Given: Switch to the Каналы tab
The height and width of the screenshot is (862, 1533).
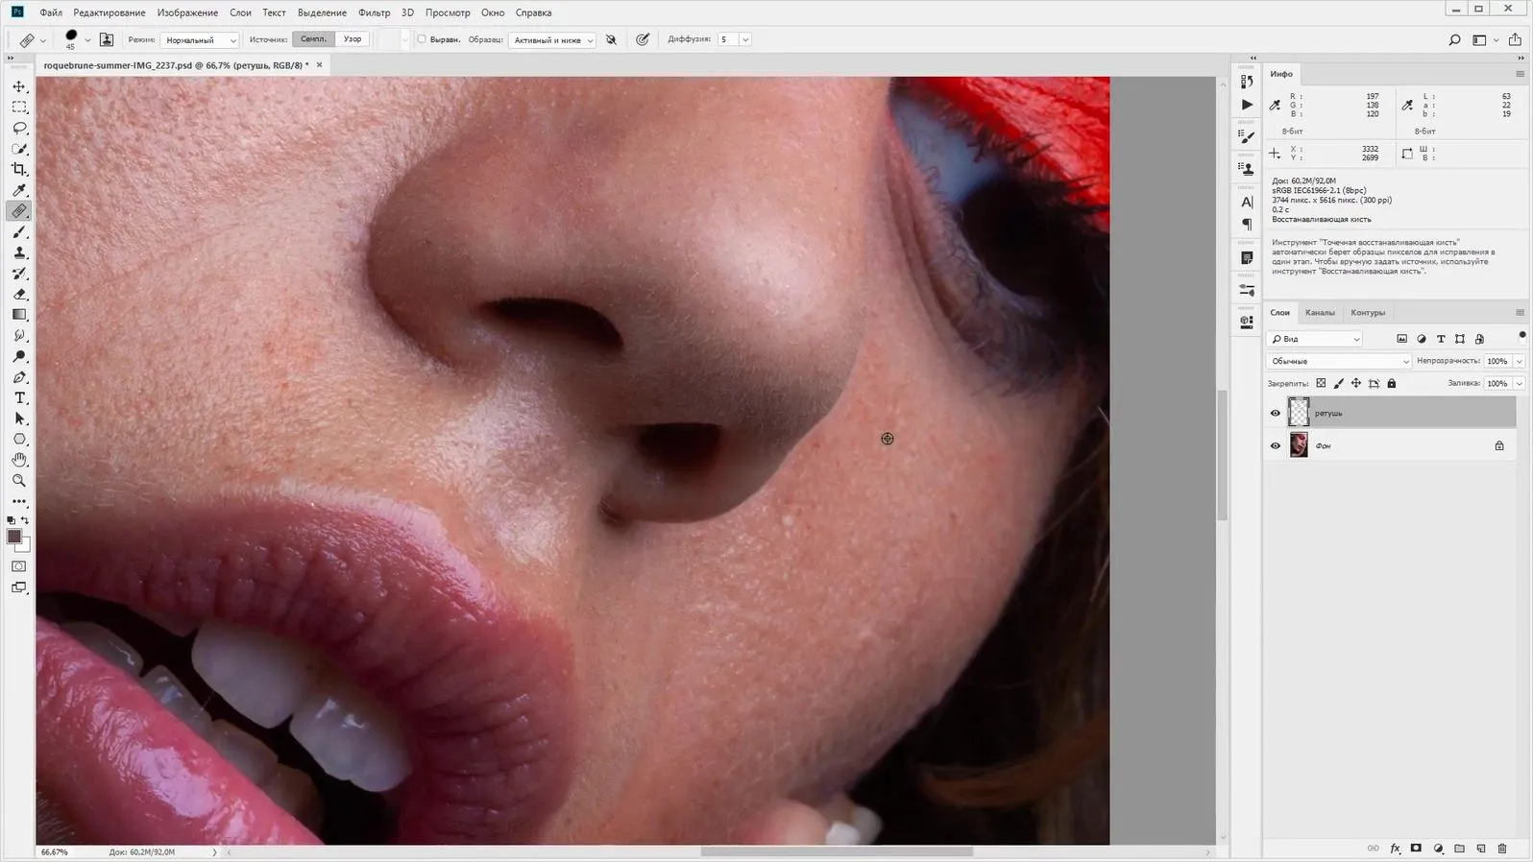Looking at the screenshot, I should 1320,313.
